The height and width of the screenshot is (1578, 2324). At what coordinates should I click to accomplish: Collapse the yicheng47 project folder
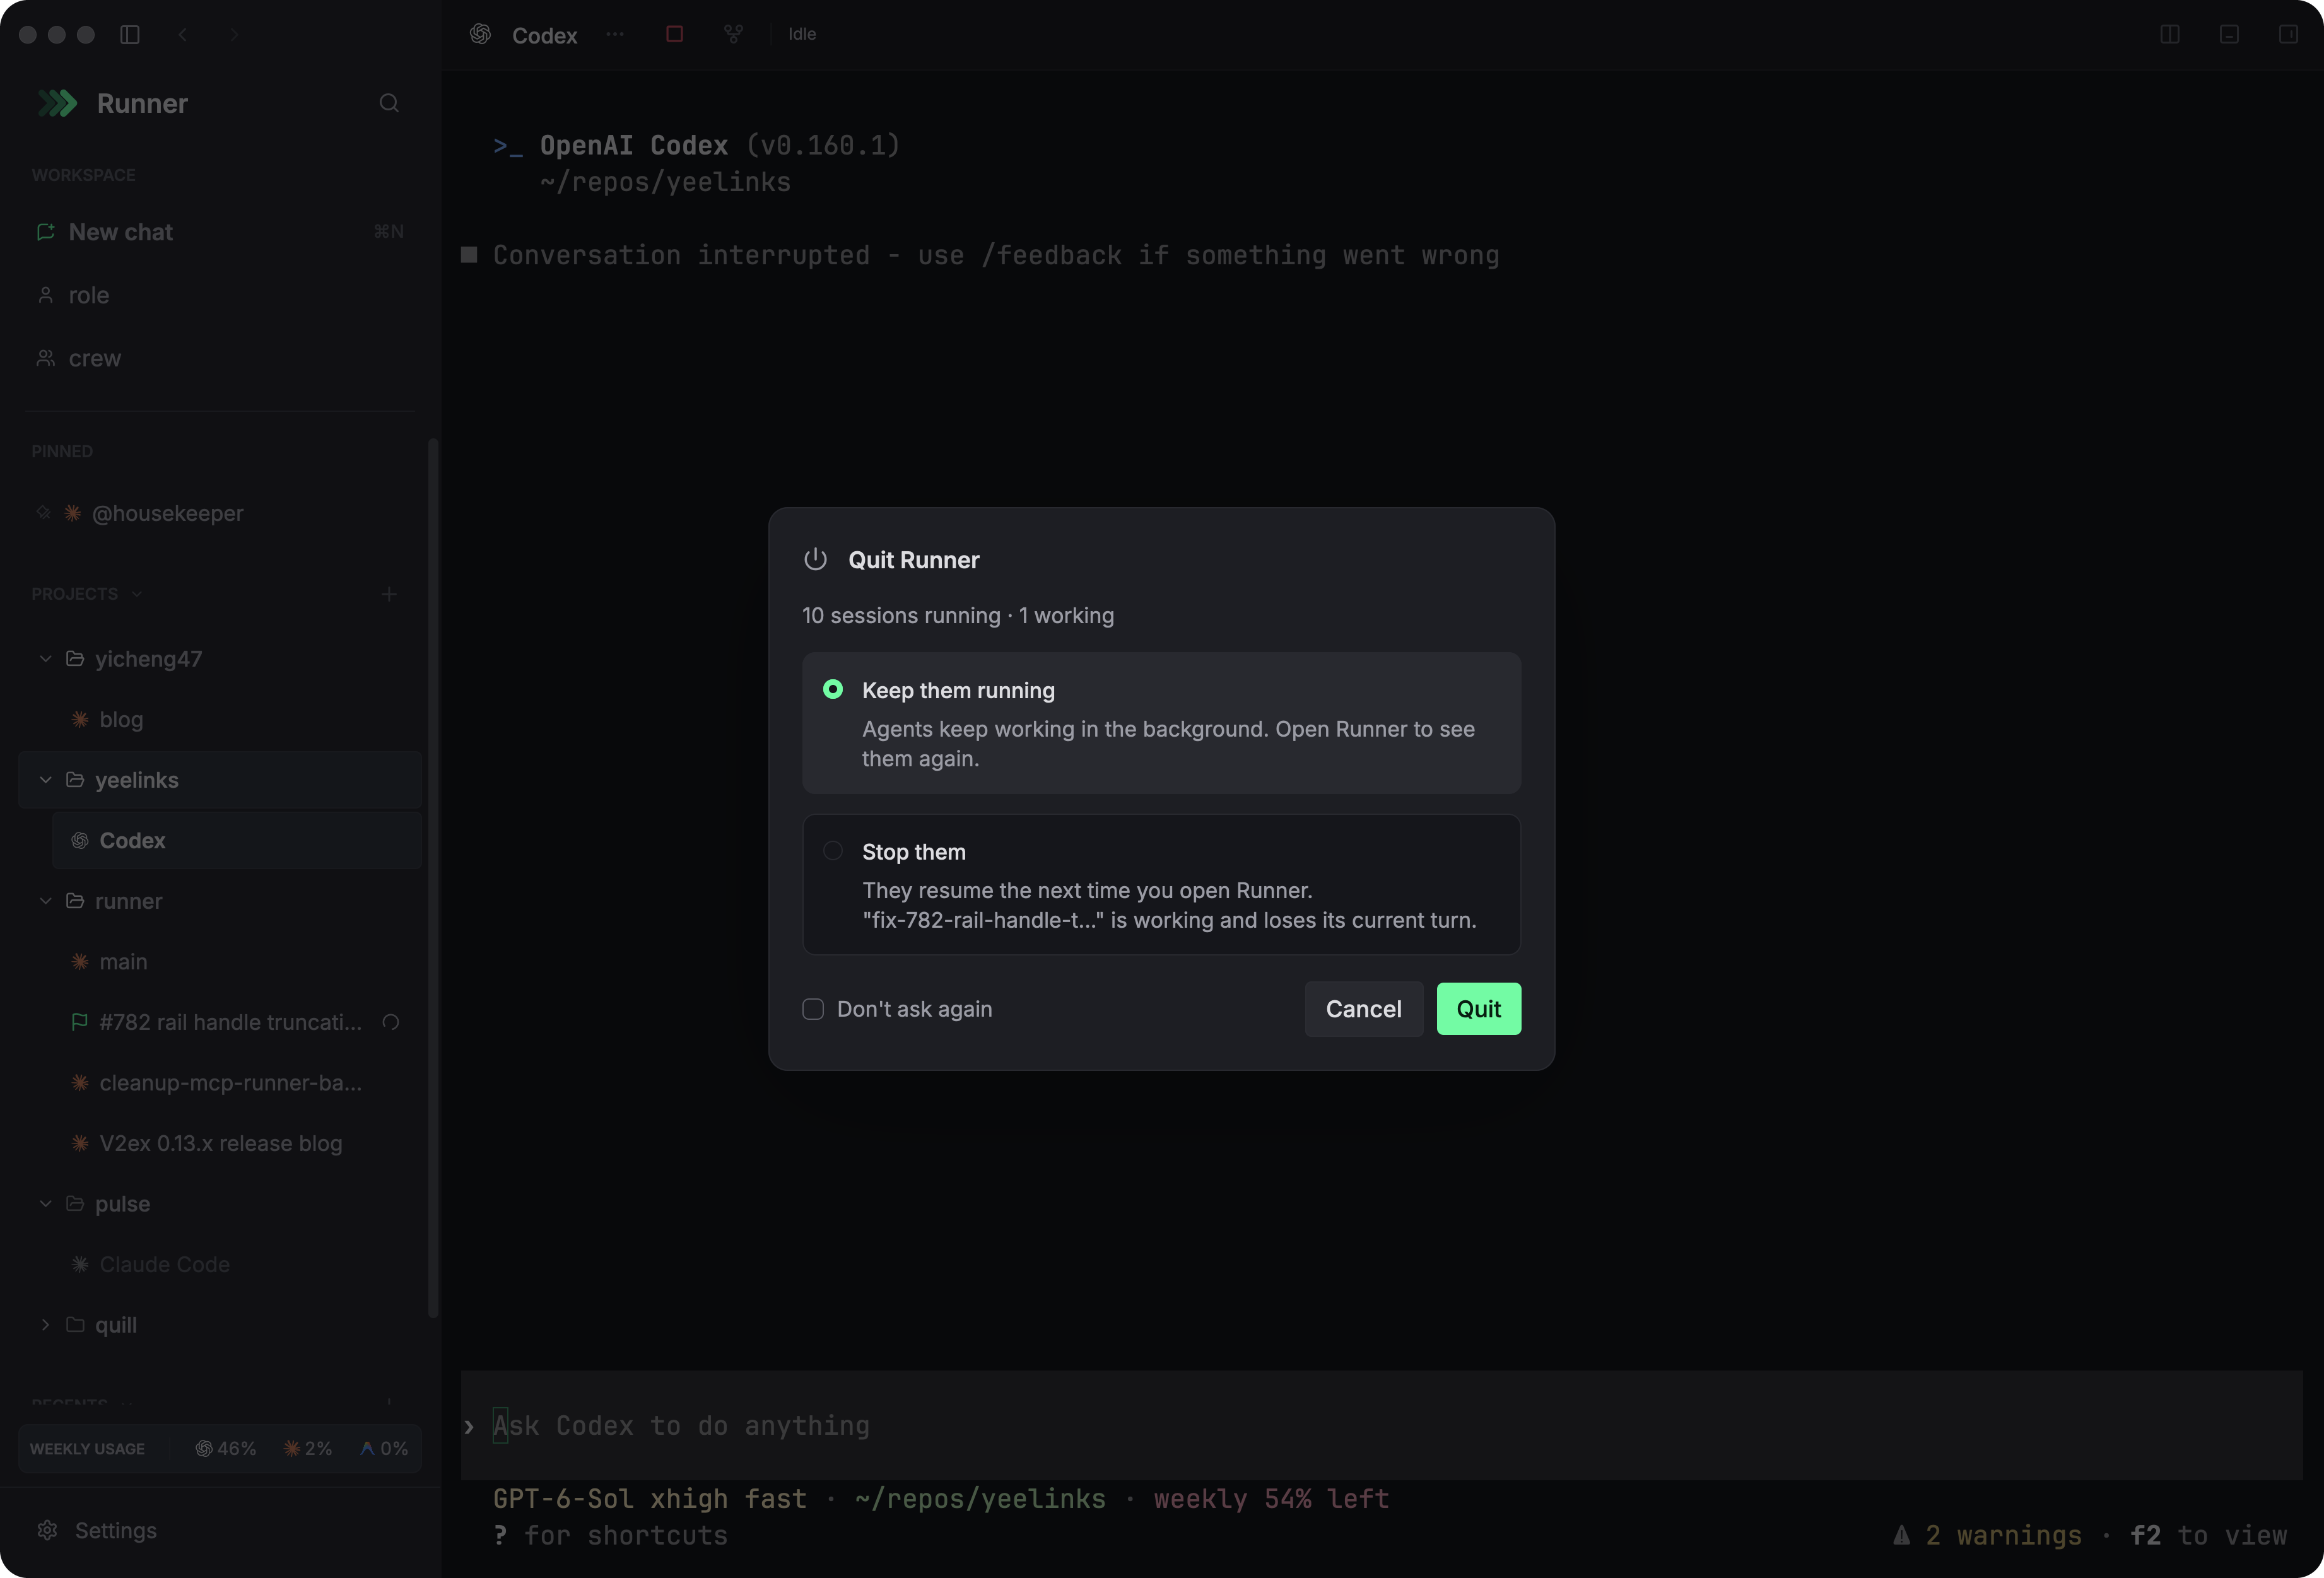45,659
